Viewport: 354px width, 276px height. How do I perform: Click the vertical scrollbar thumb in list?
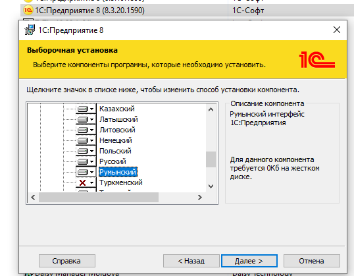tap(211, 159)
